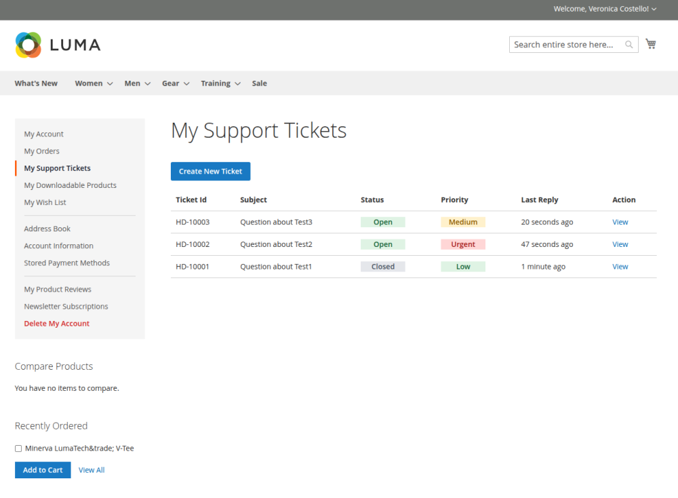The height and width of the screenshot is (498, 678).
Task: Add recently ordered item to cart
Action: point(43,470)
